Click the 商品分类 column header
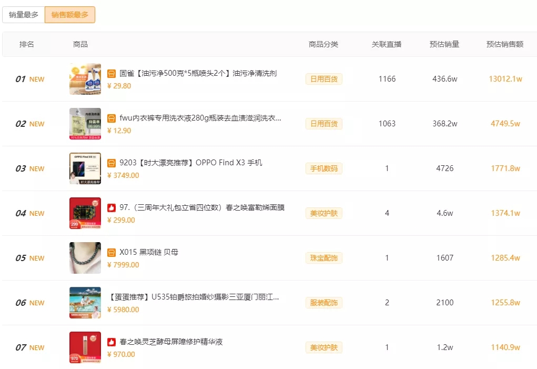Screen dimensions: 537x369 pyautogui.click(x=323, y=44)
